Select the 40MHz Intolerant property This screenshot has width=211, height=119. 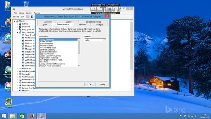click(59, 42)
